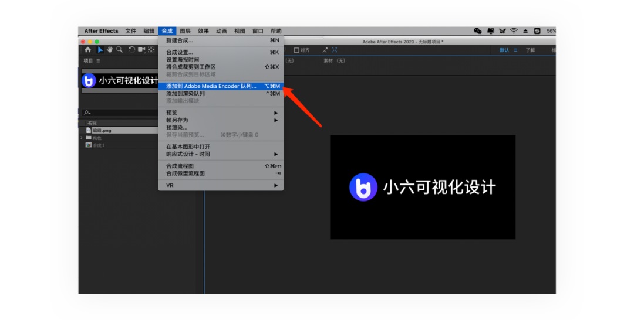Choose 合成微型流程图
Image resolution: width=634 pixels, height=320 pixels.
221,173
